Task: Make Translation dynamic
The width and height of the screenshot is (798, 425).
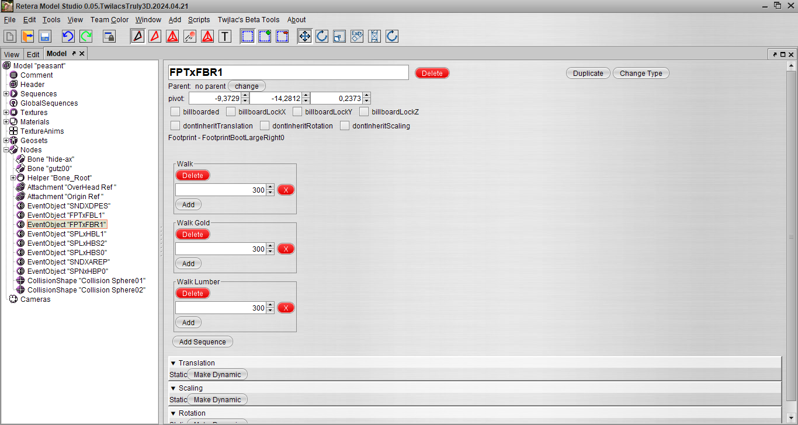Action: coord(217,375)
